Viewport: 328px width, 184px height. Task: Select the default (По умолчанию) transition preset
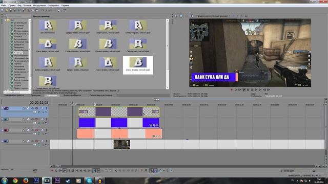pos(48,27)
